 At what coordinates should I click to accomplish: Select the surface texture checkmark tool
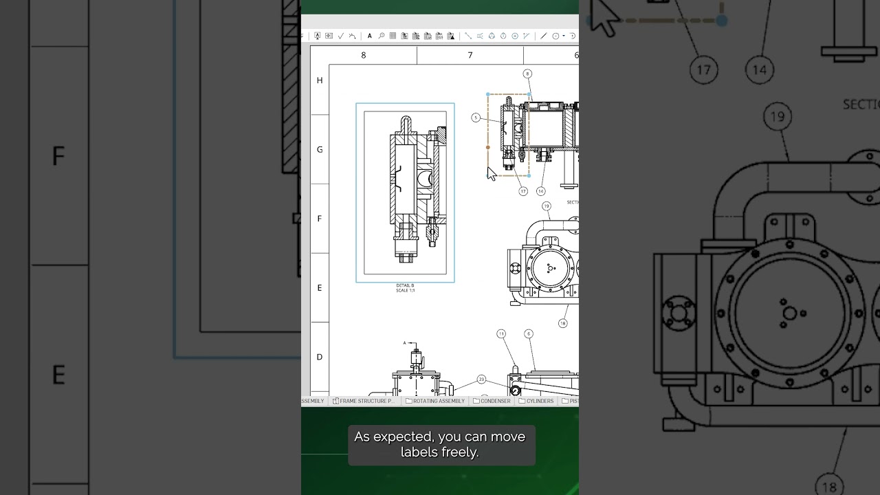pyautogui.click(x=341, y=36)
